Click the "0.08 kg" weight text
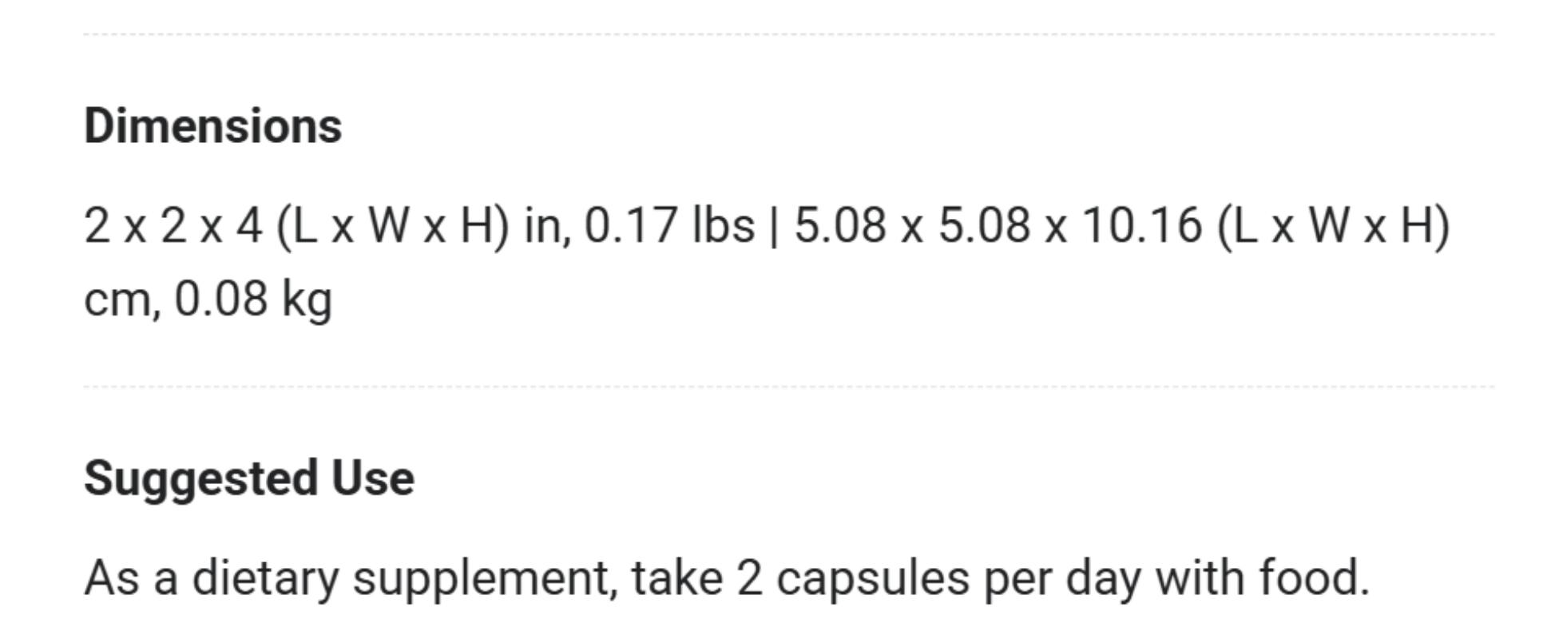Viewport: 1543px width, 639px height. 252,300
